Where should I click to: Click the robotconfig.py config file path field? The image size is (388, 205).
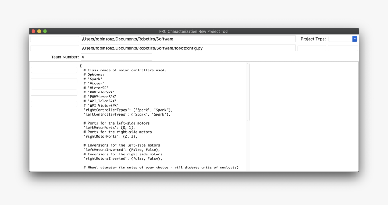pyautogui.click(x=188, y=48)
